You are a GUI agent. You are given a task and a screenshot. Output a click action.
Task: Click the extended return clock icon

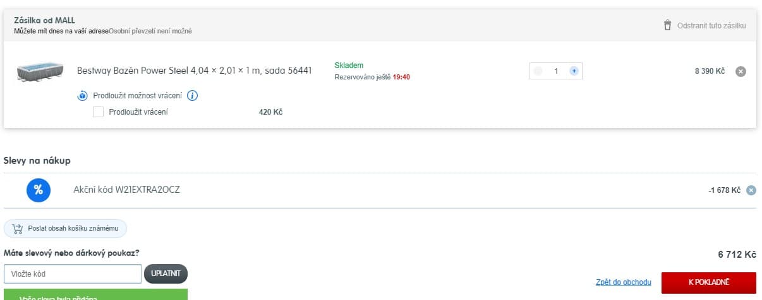click(82, 96)
